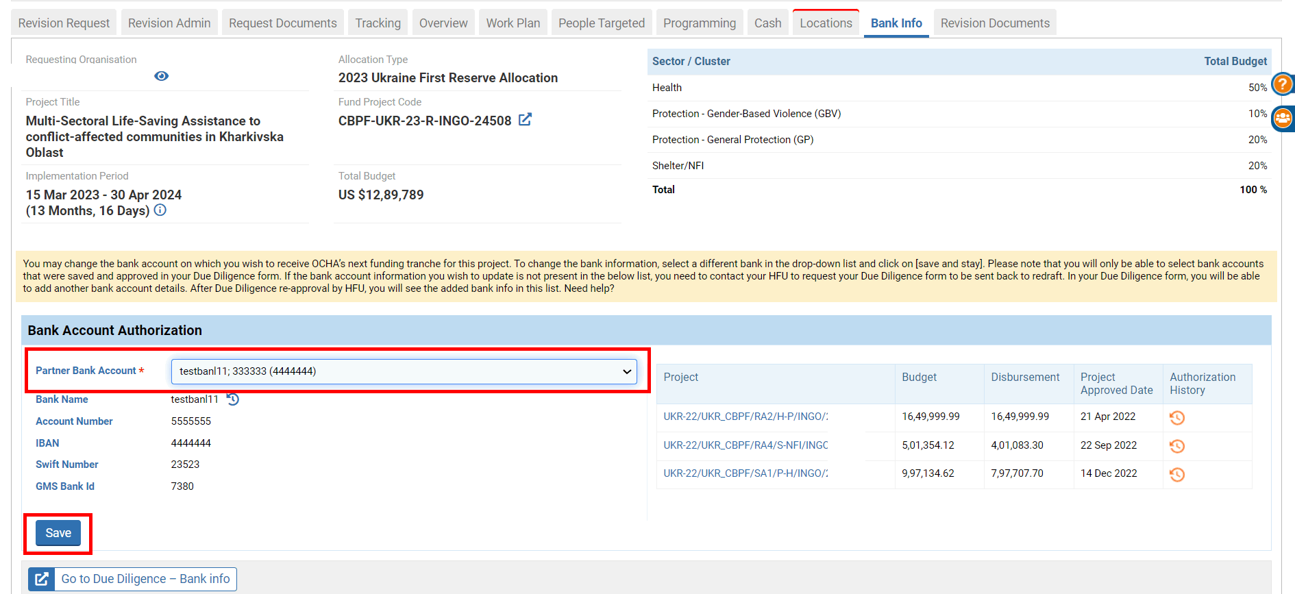Click Shelter/NFI sector row
1295x594 pixels.
[959, 166]
